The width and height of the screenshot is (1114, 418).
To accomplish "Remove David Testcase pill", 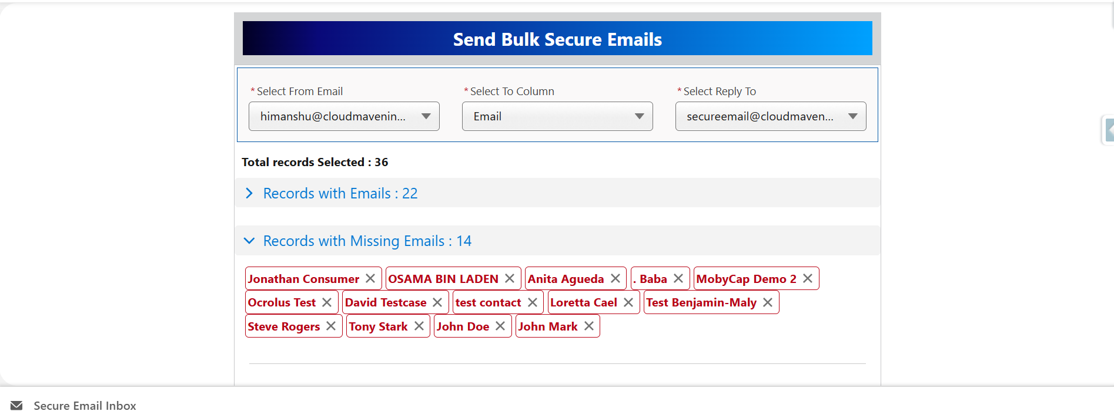I will [x=437, y=302].
